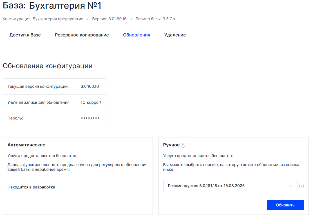Click current configuration version 3.0.160.16 in table
Image resolution: width=313 pixels, height=221 pixels.
pos(90,87)
